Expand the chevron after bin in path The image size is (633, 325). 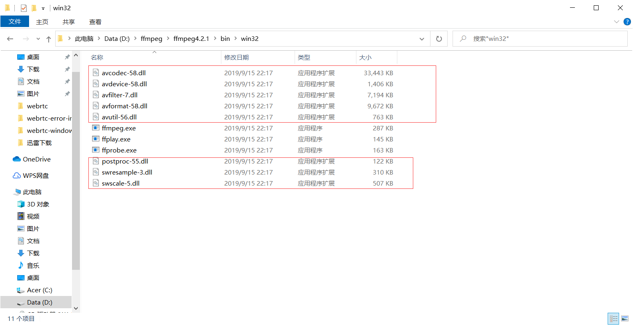pyautogui.click(x=235, y=38)
